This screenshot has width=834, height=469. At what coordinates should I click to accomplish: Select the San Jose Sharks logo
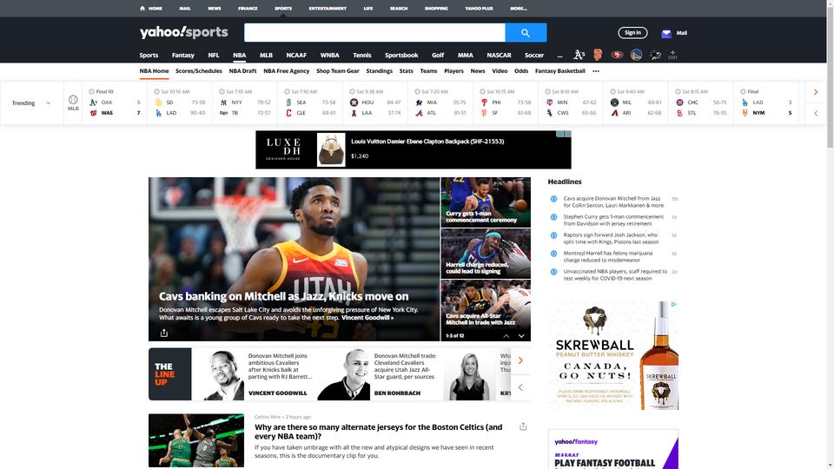(655, 55)
